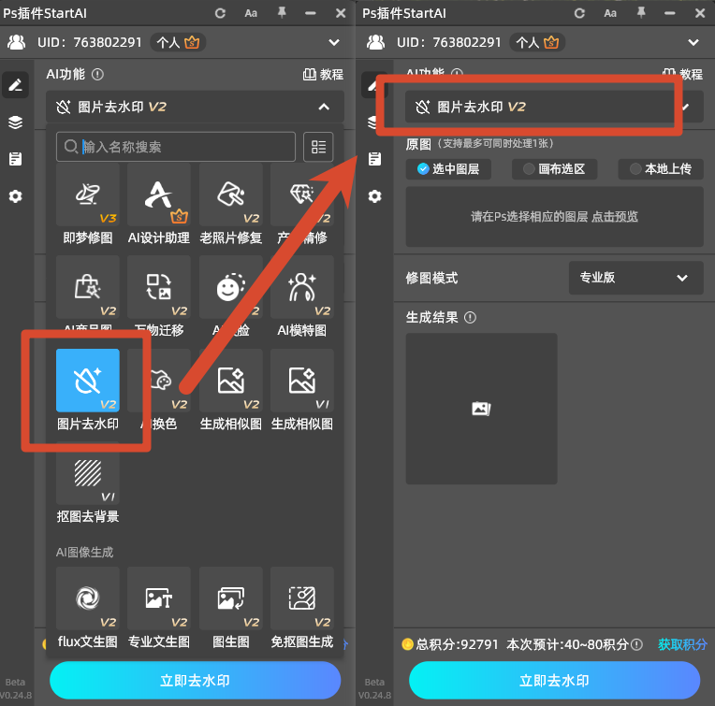Click info icon next to 生成结果

pyautogui.click(x=470, y=318)
